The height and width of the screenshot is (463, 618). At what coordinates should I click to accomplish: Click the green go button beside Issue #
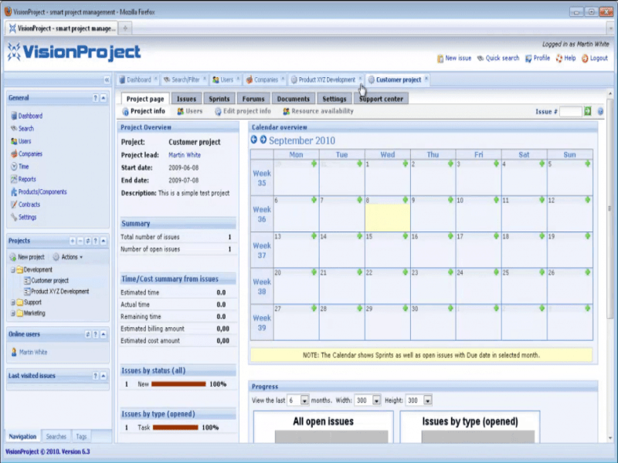(588, 111)
